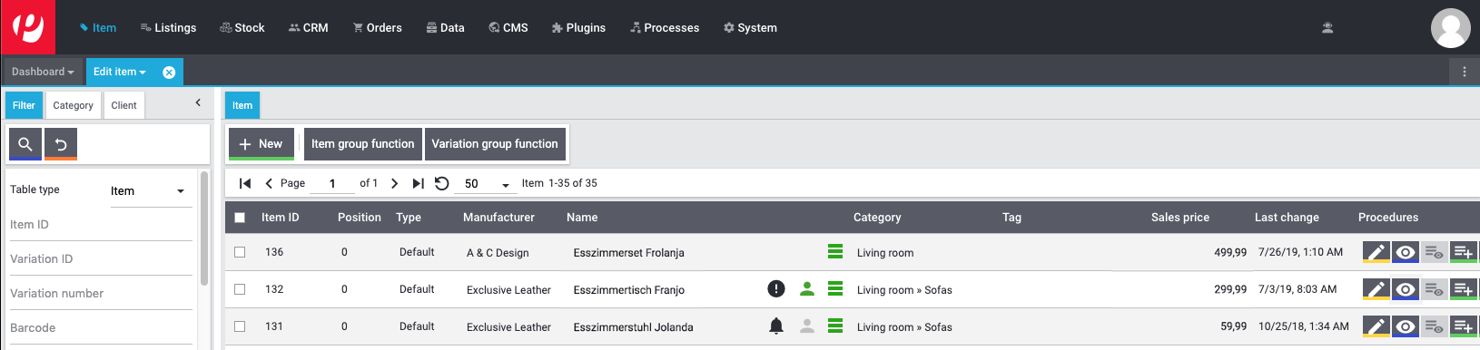Open the items-per-page dropdown showing 50
Viewport: 1480px width, 350px height.
487,184
